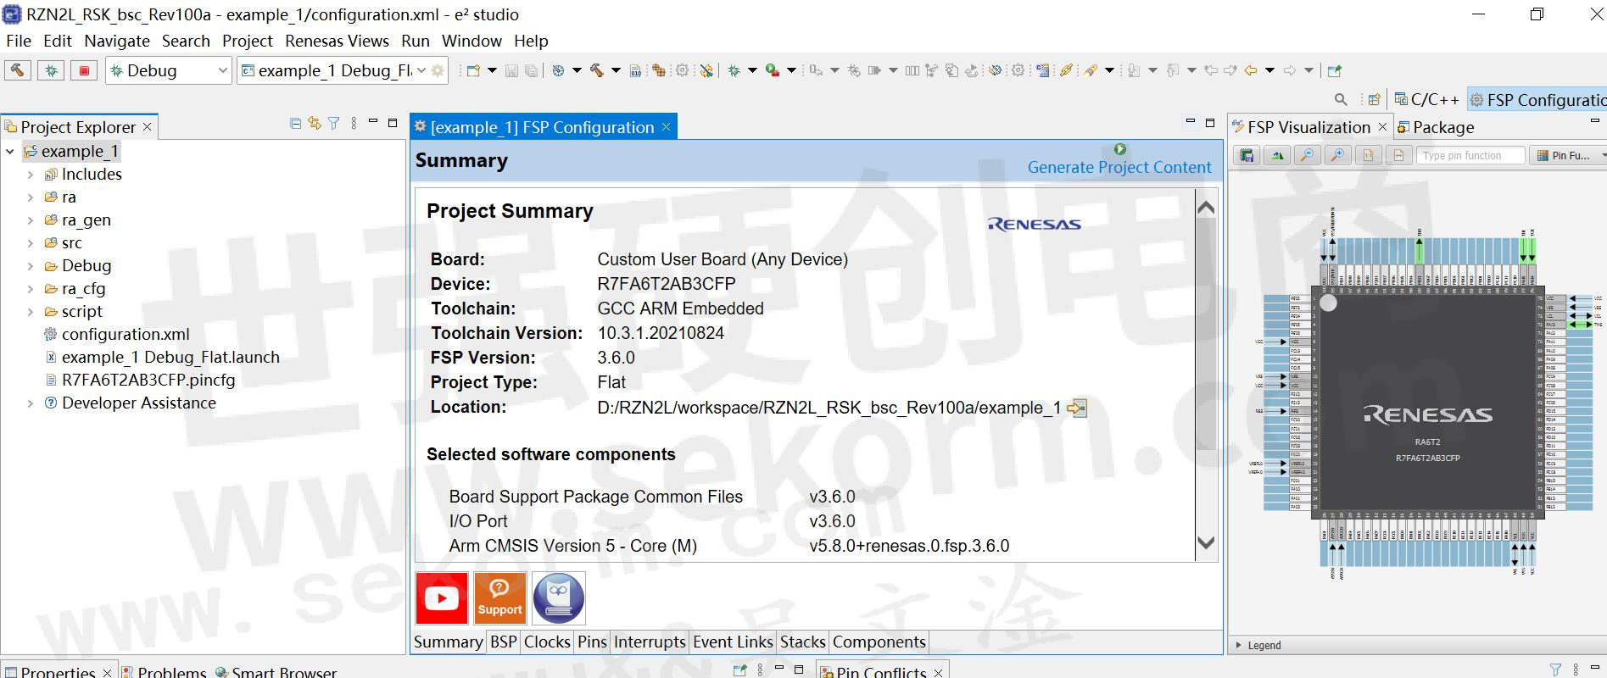Click the Project Summary scrollbar down arrow
Image resolution: width=1607 pixels, height=678 pixels.
point(1205,542)
